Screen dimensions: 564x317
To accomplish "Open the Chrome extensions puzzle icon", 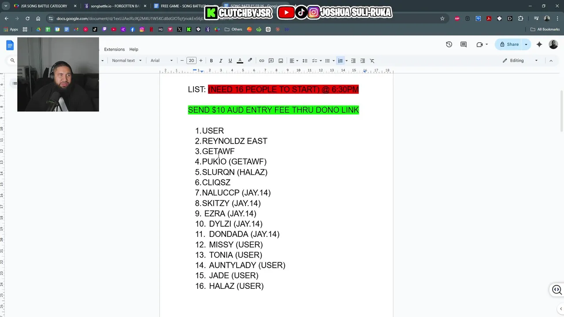I will click(521, 18).
